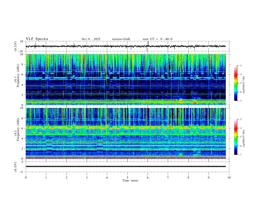Click inside the ch.1 spectrogram panel

pyautogui.click(x=126, y=79)
